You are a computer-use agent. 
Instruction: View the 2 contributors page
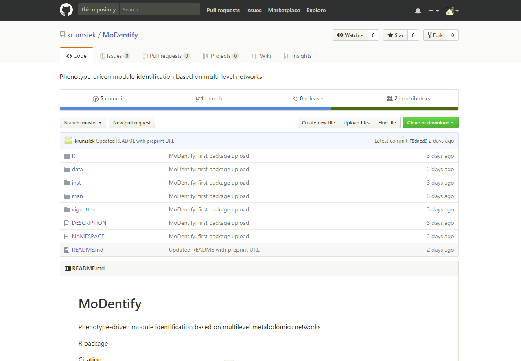tap(408, 98)
